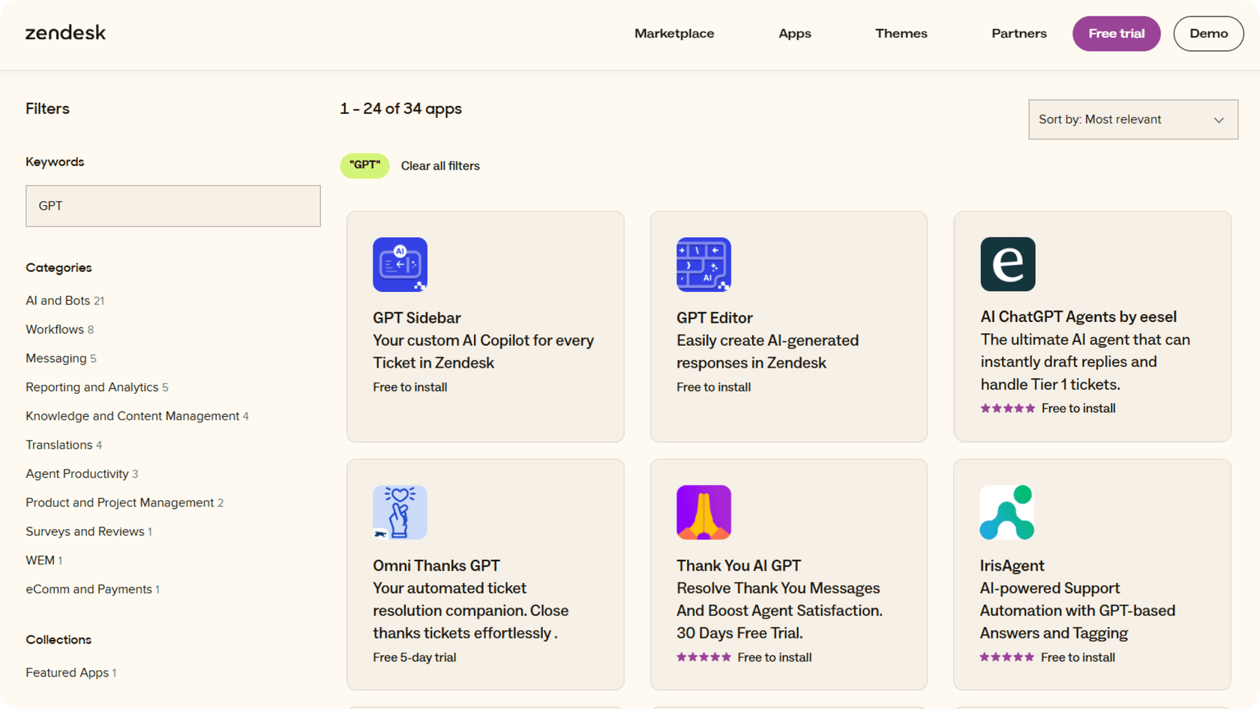Select the Clear all filters link
This screenshot has width=1260, height=709.
[x=440, y=166]
